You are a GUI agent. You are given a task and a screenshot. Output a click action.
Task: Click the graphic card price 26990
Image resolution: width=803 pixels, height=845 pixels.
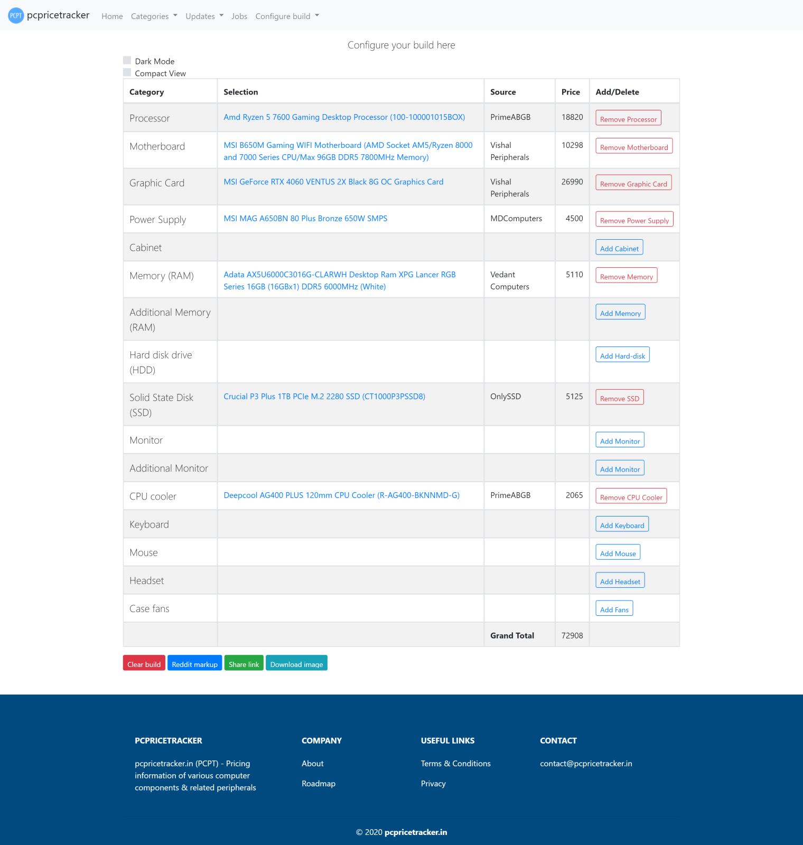[572, 182]
